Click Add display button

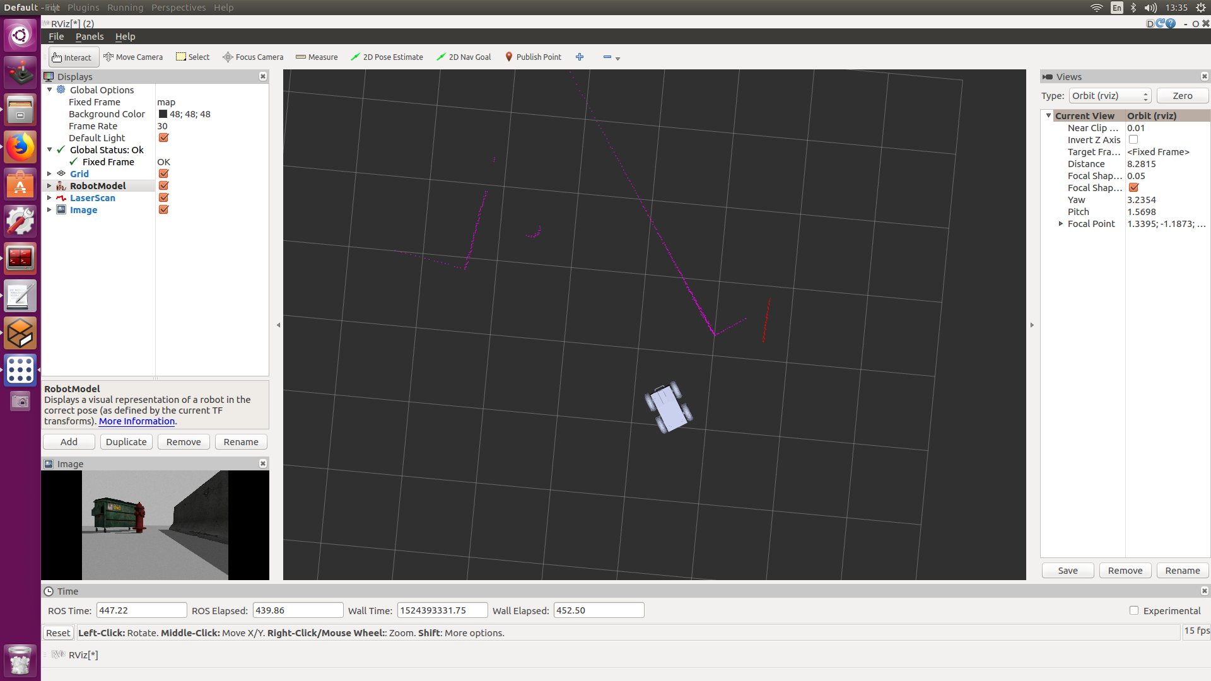69,441
